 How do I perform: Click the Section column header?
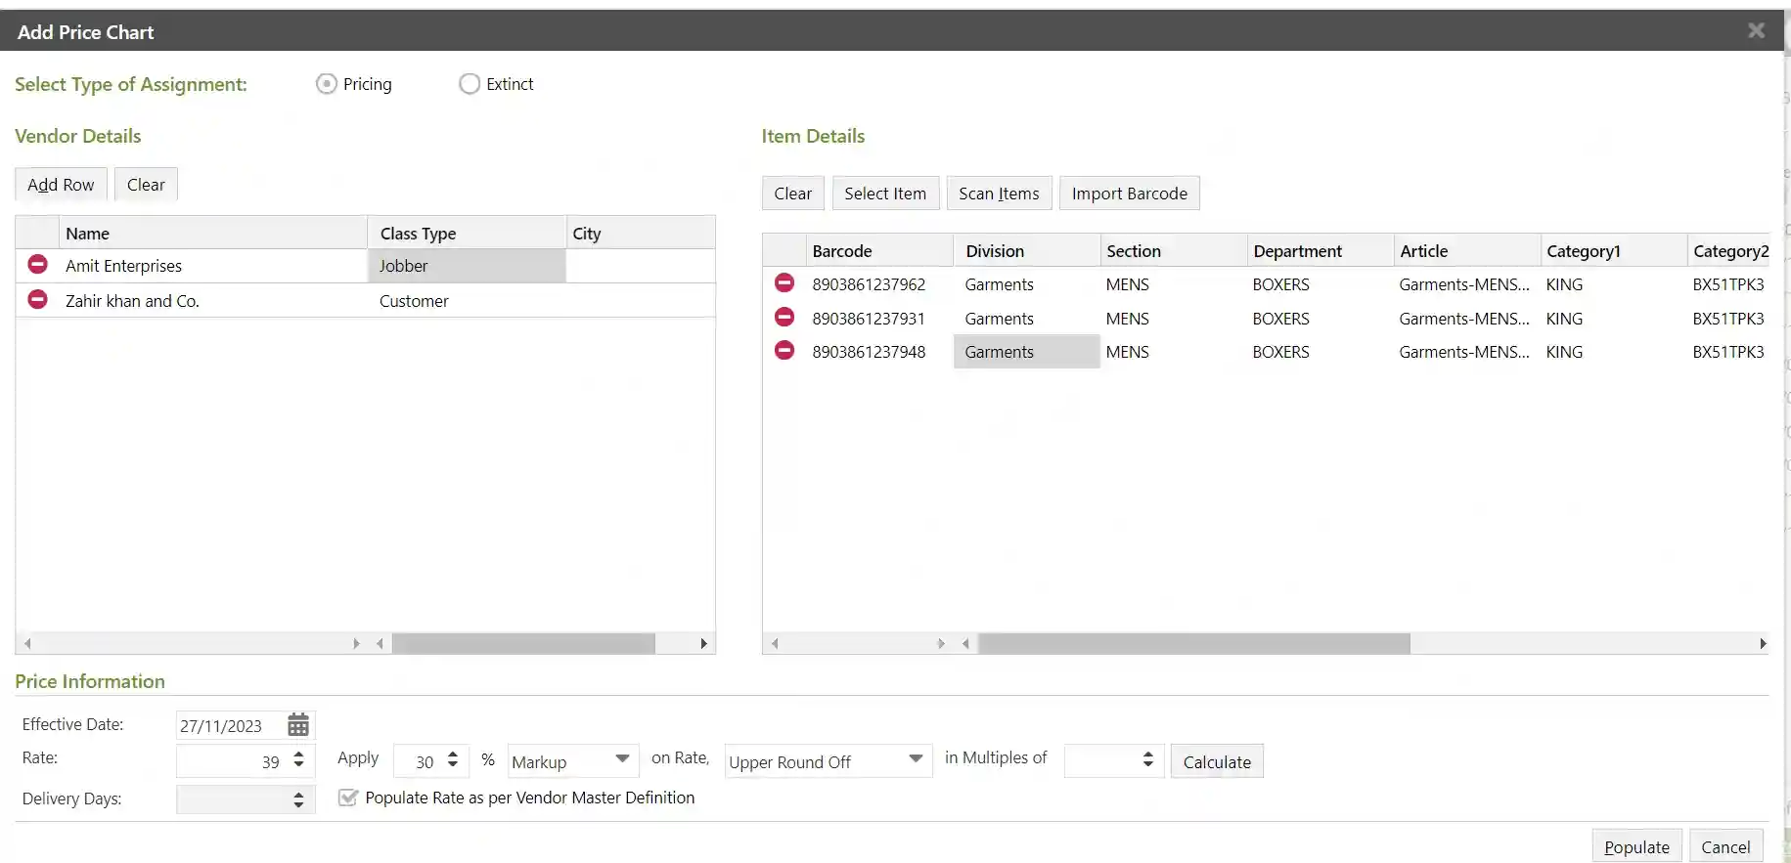coord(1174,251)
